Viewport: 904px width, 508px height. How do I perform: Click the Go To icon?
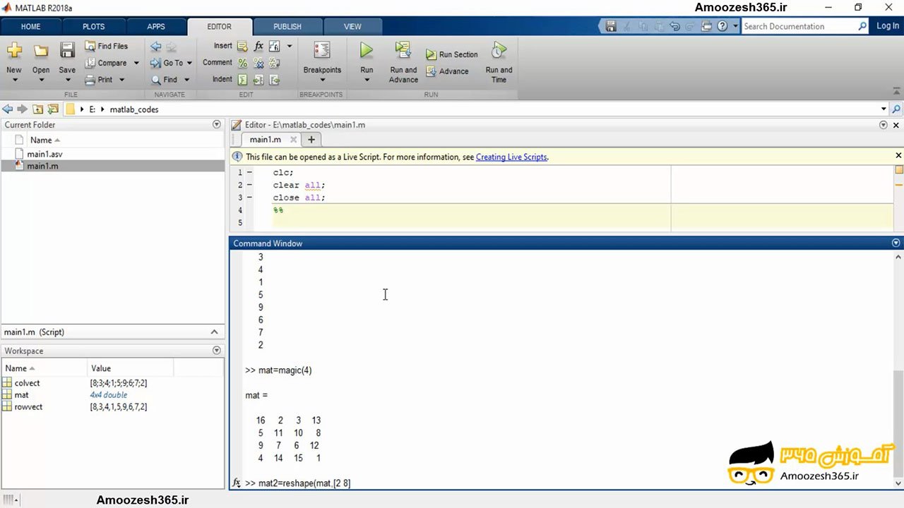[x=155, y=63]
